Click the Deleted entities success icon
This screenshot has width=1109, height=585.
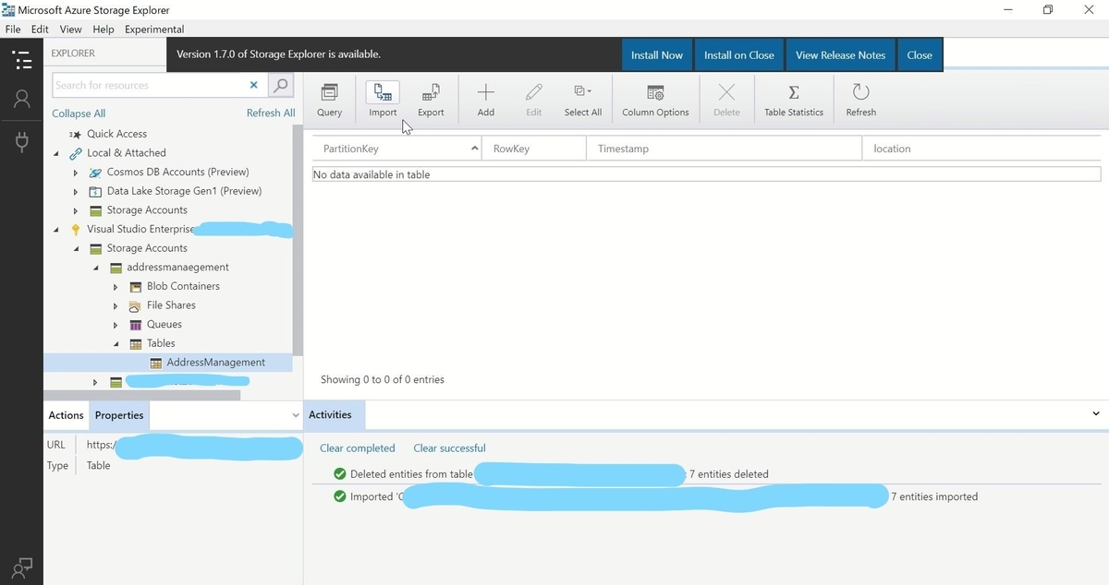pos(339,474)
